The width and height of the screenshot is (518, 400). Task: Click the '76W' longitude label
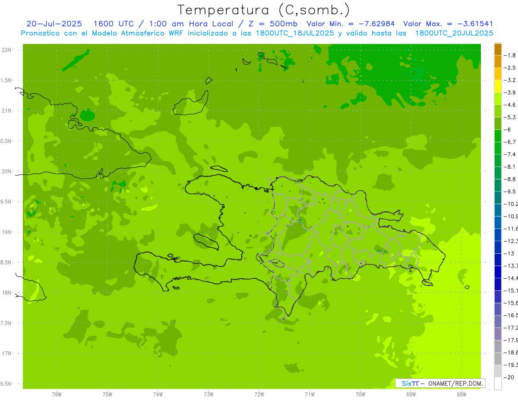point(57,394)
